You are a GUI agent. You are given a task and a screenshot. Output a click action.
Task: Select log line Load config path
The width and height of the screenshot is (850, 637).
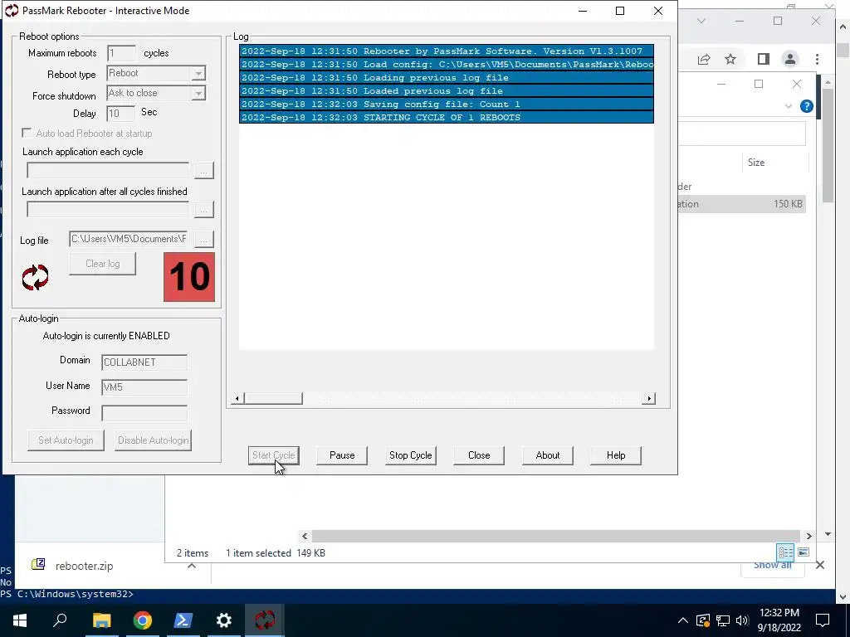pos(447,64)
